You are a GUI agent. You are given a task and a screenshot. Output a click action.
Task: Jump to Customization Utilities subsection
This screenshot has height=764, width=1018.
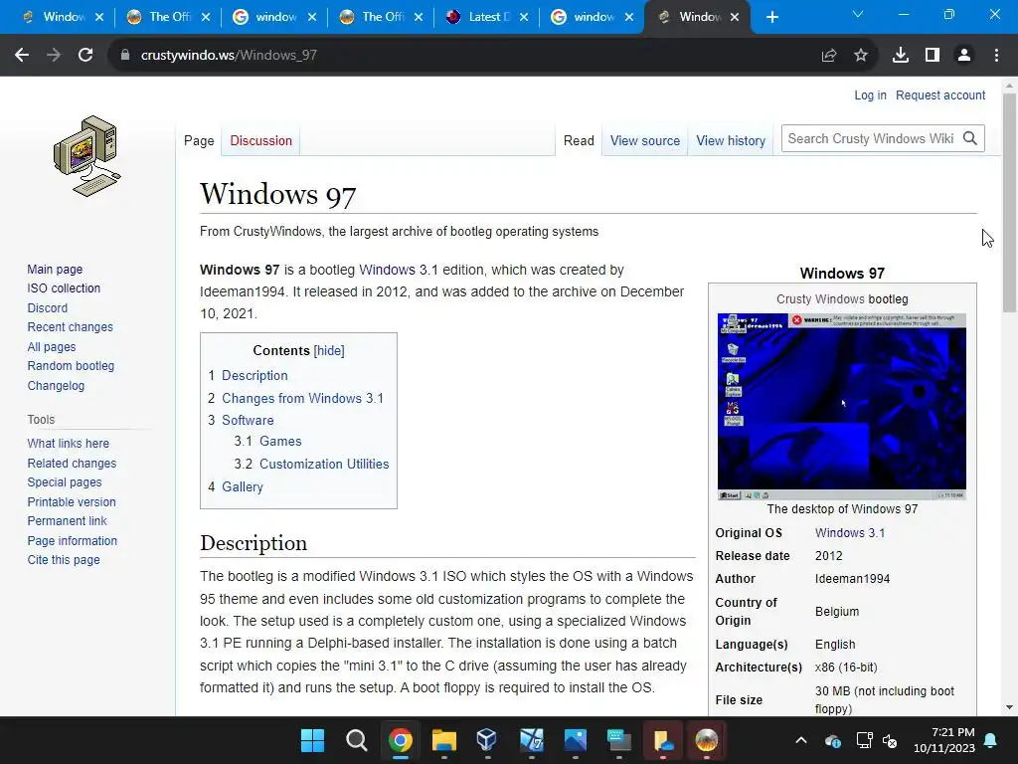[324, 464]
